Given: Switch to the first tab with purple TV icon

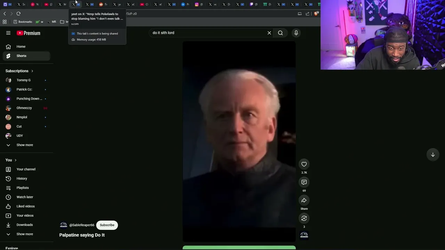Looking at the screenshot, I should coord(7,5).
